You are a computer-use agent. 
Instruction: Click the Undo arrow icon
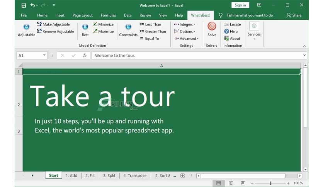coord(32,5)
